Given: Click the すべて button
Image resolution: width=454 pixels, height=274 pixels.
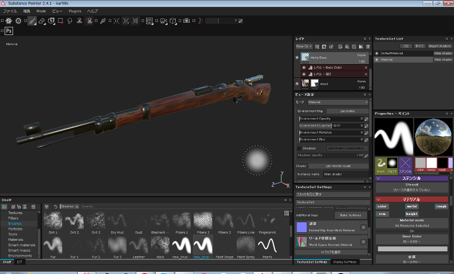Looking at the screenshot, I should [x=419, y=46].
